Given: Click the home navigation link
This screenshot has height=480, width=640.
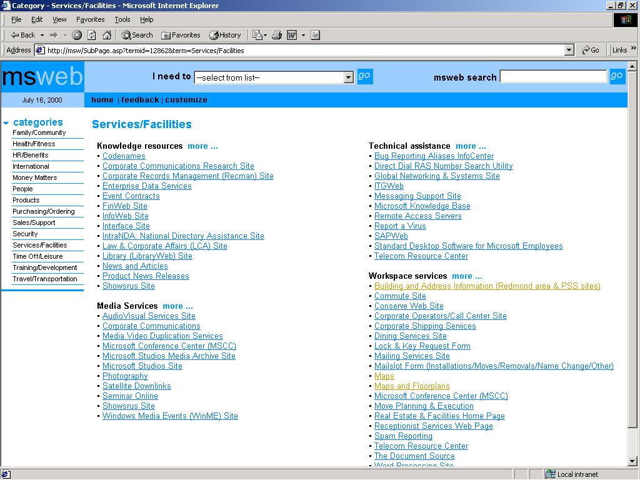Looking at the screenshot, I should coord(102,100).
